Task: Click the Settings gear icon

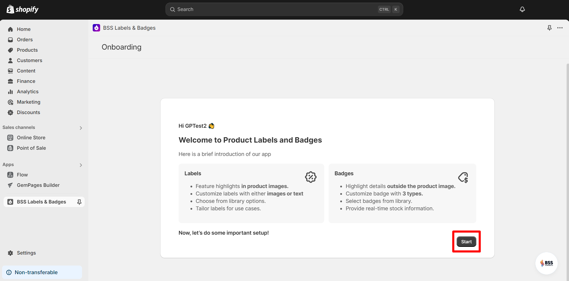Action: (10, 253)
